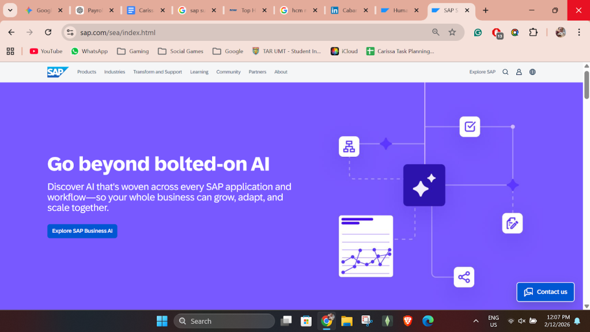
Task: Click the SAP logo in header
Action: pyautogui.click(x=58, y=72)
